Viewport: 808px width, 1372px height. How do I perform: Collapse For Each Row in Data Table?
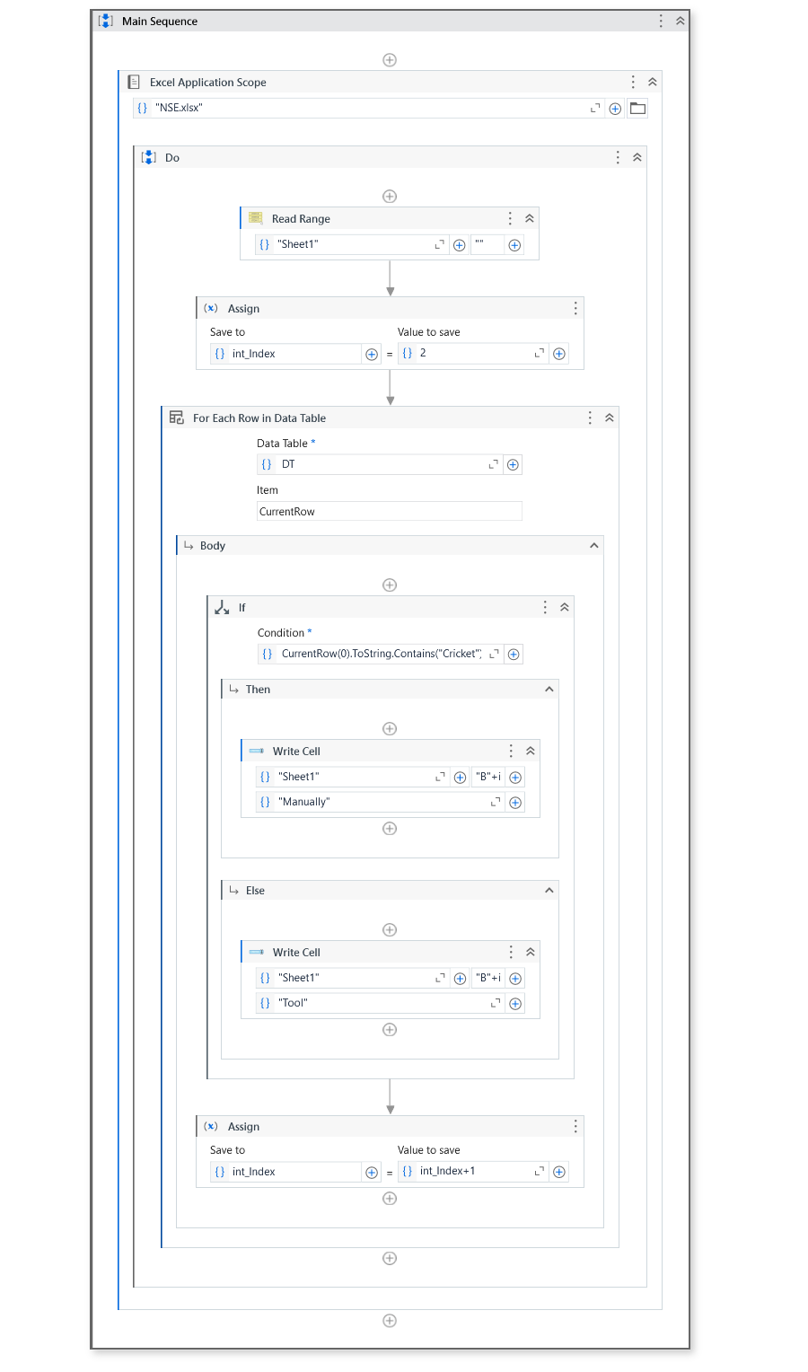[x=610, y=418]
